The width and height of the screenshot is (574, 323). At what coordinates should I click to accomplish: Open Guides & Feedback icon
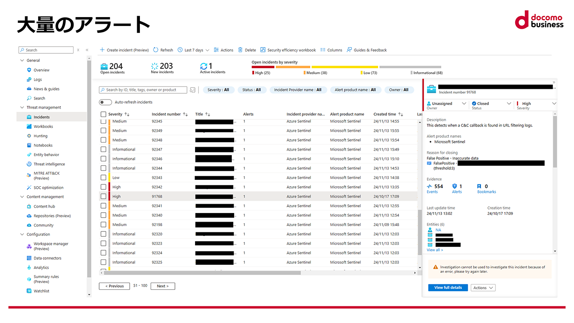(349, 50)
